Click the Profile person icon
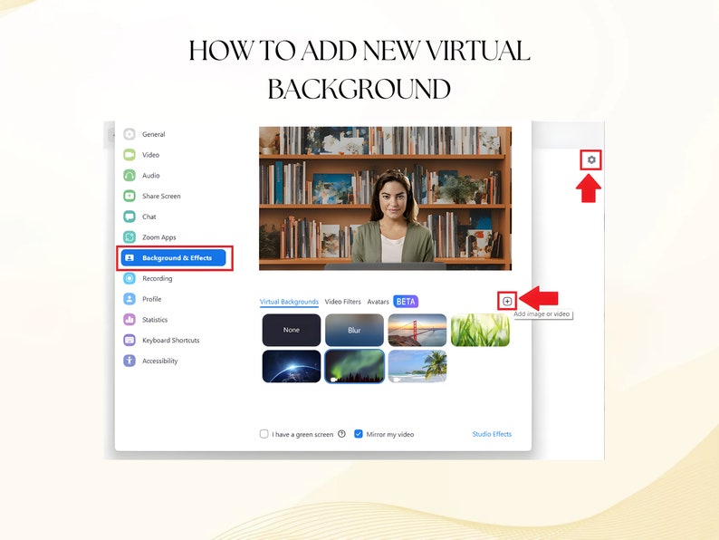719x540 pixels. [129, 299]
